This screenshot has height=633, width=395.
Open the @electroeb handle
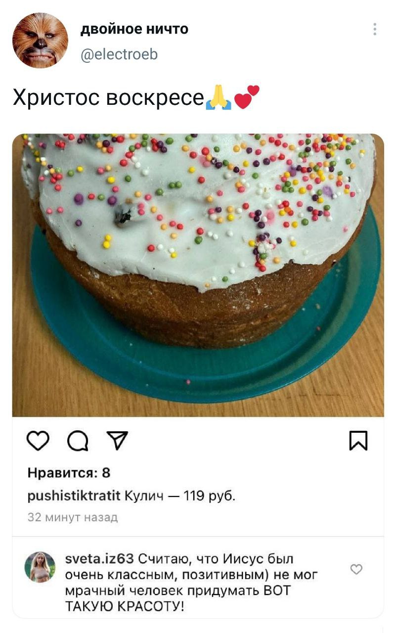coord(119,54)
